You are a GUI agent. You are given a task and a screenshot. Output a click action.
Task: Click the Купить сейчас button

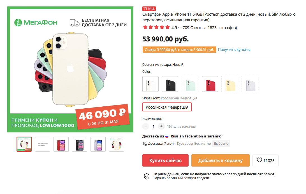tap(165, 160)
